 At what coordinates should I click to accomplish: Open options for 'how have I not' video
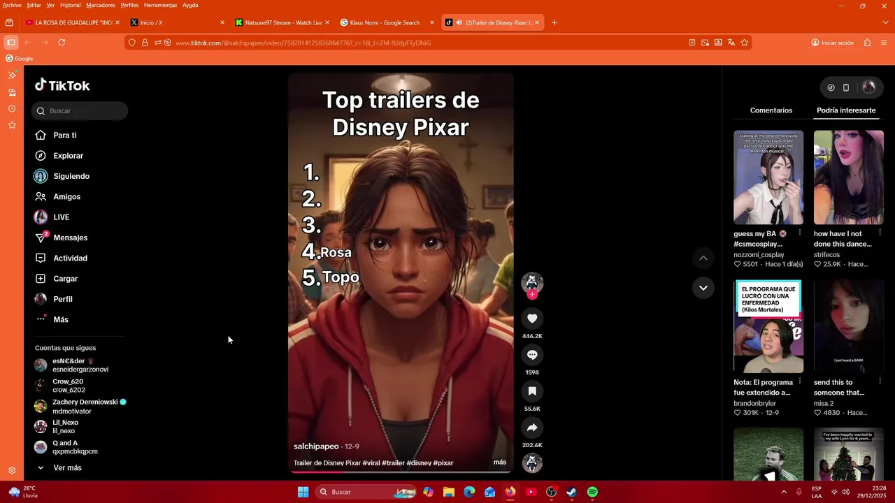880,233
